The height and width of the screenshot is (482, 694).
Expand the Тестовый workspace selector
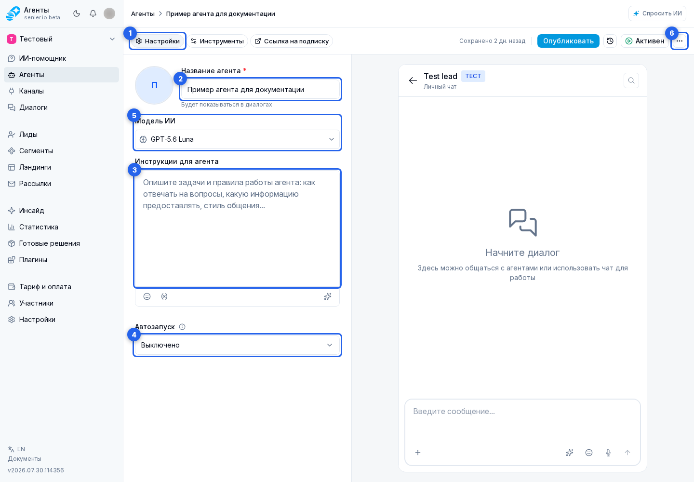point(61,39)
